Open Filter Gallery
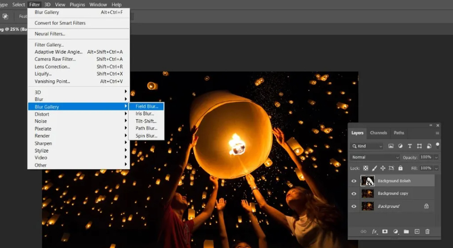This screenshot has height=248, width=453. pyautogui.click(x=79, y=45)
